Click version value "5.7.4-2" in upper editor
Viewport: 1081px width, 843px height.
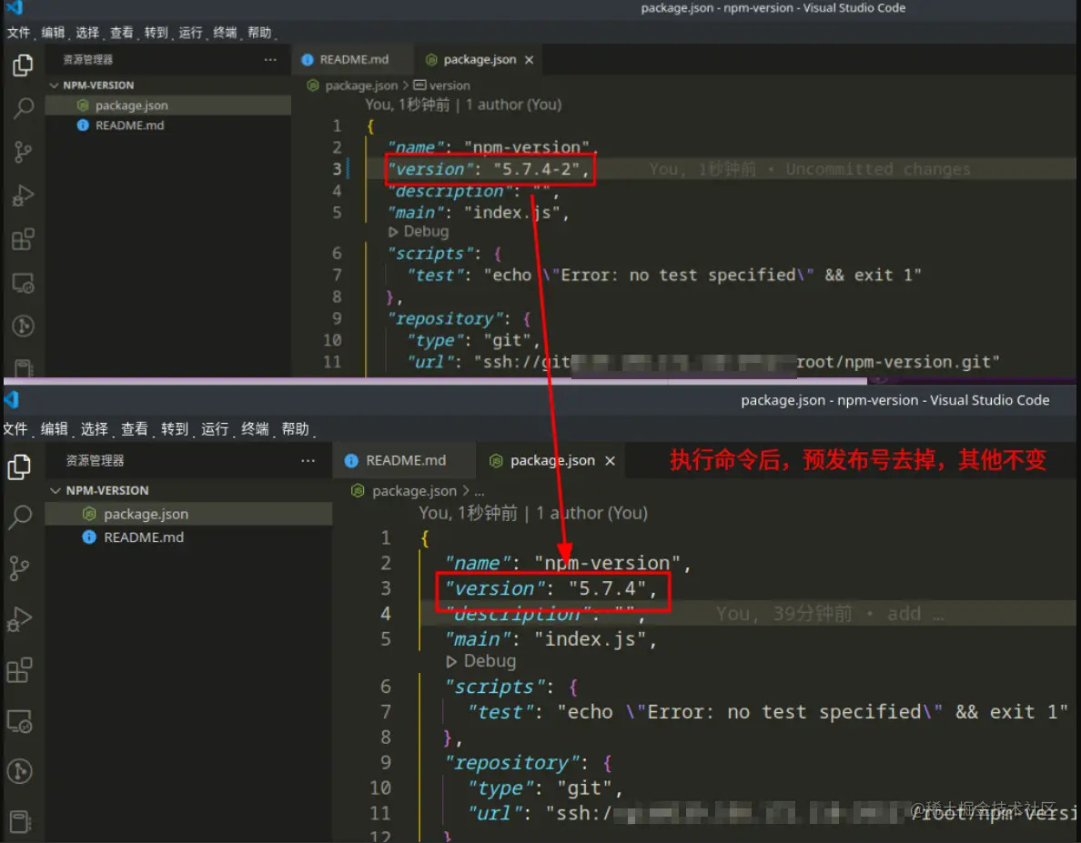coord(536,169)
